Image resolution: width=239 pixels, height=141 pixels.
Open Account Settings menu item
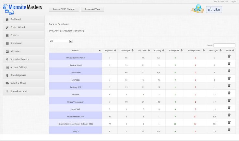coord(24,67)
